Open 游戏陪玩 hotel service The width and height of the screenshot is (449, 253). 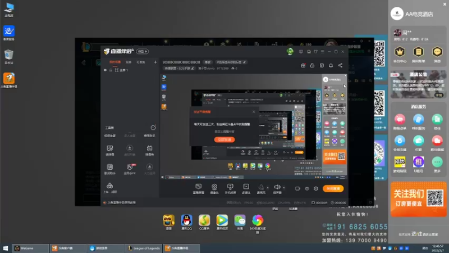(x=400, y=164)
